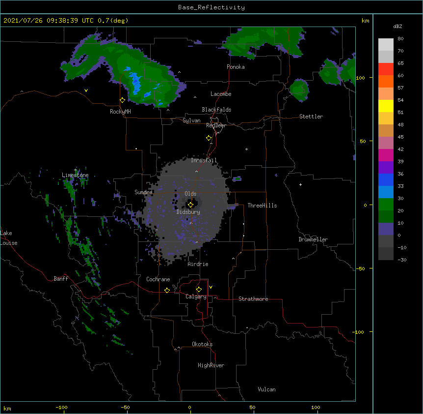Select the Didsbury label
423x414 pixels.
(x=188, y=212)
